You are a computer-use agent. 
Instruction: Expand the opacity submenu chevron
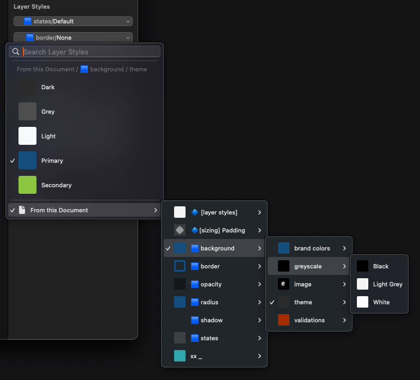pos(260,284)
